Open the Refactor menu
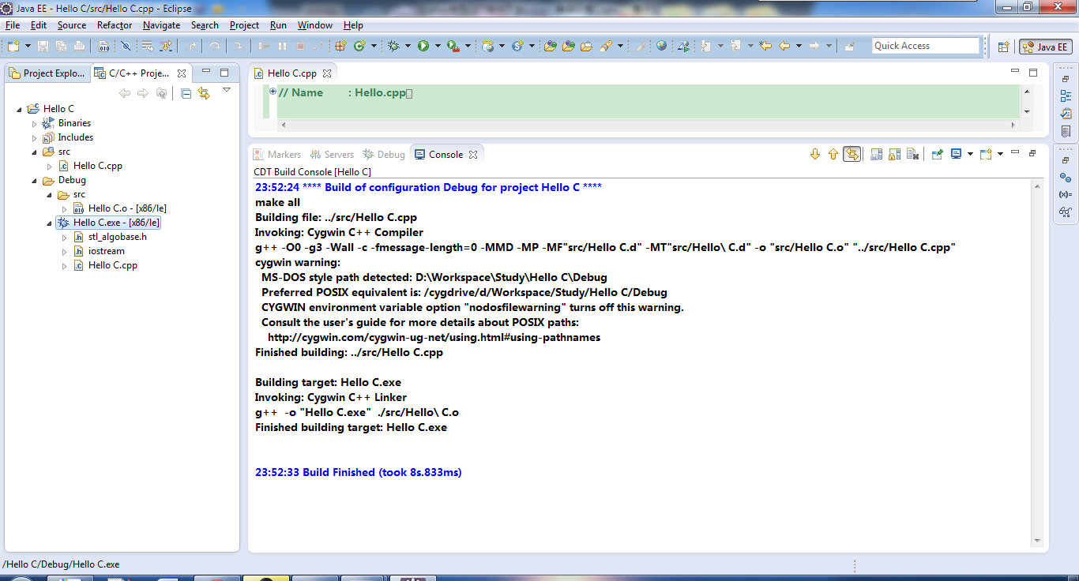 pos(115,25)
